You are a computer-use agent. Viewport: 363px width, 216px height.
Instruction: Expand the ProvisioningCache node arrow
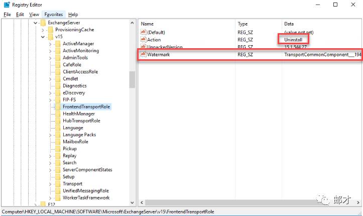coord(43,30)
